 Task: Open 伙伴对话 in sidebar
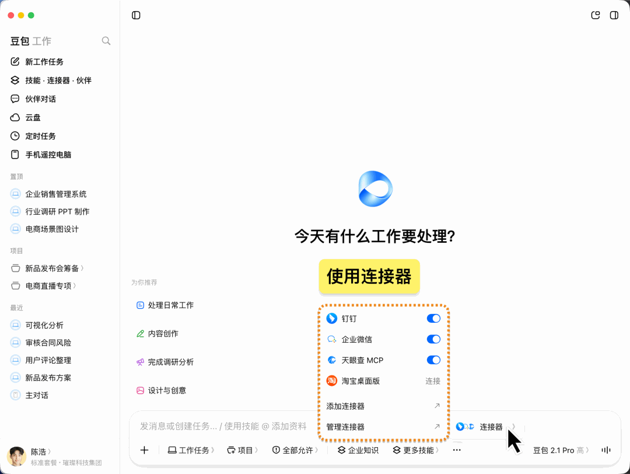[41, 99]
